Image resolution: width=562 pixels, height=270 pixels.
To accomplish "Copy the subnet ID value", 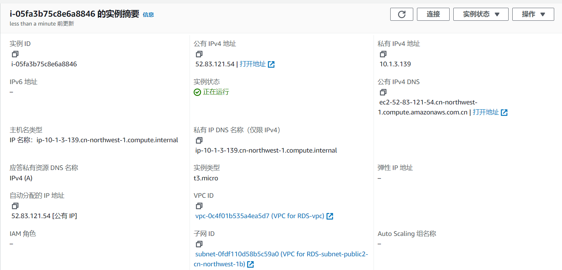I will tap(199, 244).
